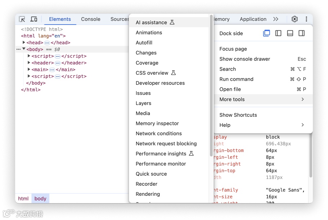This screenshot has height=220, width=328.
Task: Open AI assistance from More tools
Action: [169, 22]
